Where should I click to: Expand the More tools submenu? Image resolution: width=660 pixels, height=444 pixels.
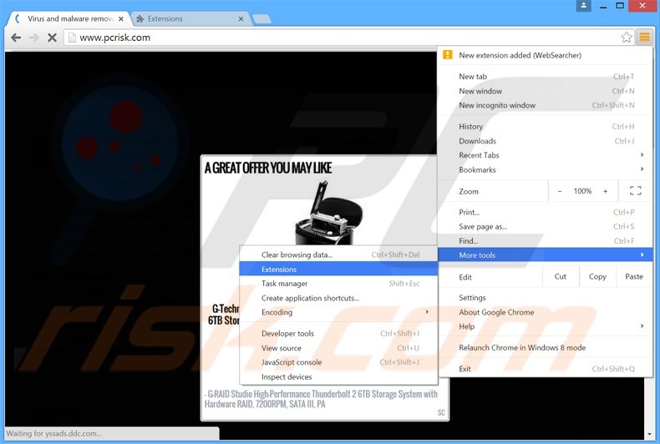point(546,255)
